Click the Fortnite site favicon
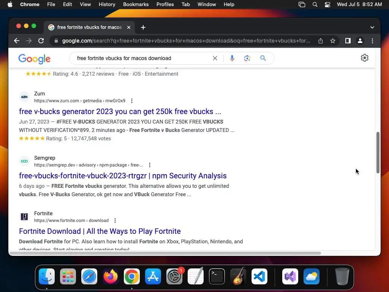Screen dimensions: 389x292 (x=24, y=216)
